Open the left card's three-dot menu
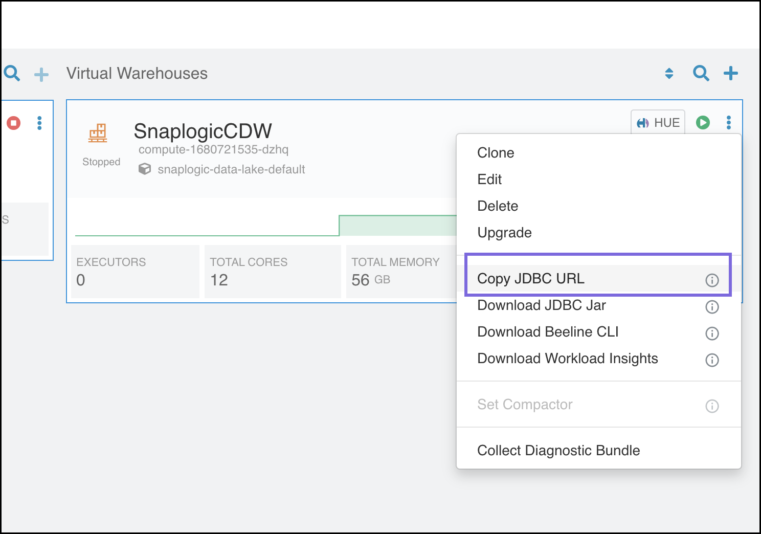 39,123
